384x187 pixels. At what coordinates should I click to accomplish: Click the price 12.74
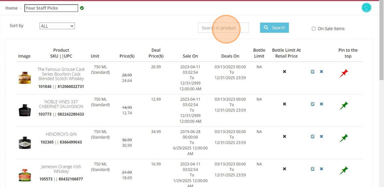tap(127, 113)
